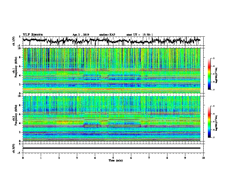
Task: Click the "-5" tick on ch.3(V) axis
Action: point(20,153)
